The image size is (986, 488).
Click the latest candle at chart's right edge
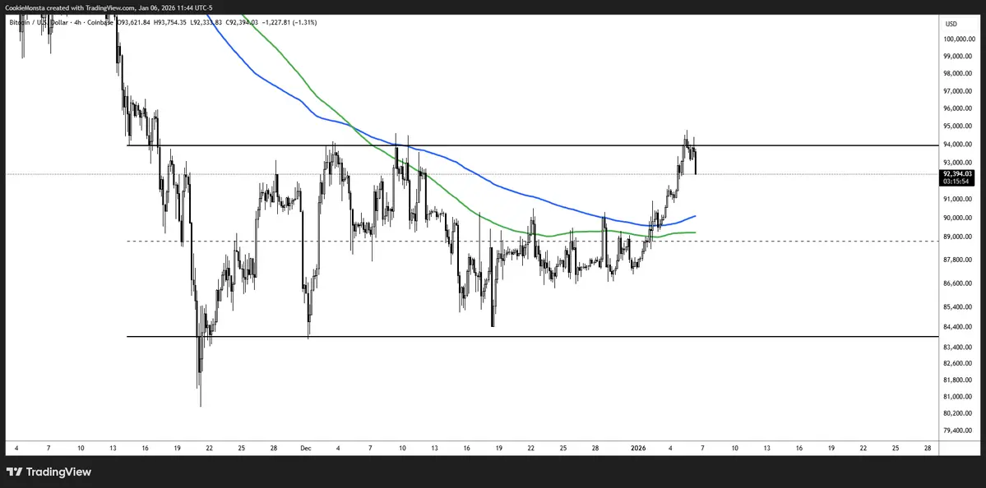click(x=696, y=162)
